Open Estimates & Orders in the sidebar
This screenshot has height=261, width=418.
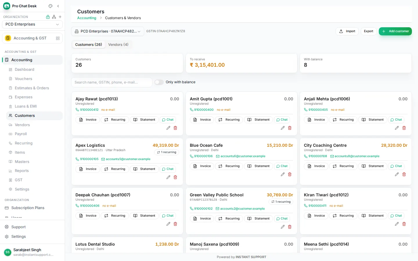pyautogui.click(x=34, y=88)
